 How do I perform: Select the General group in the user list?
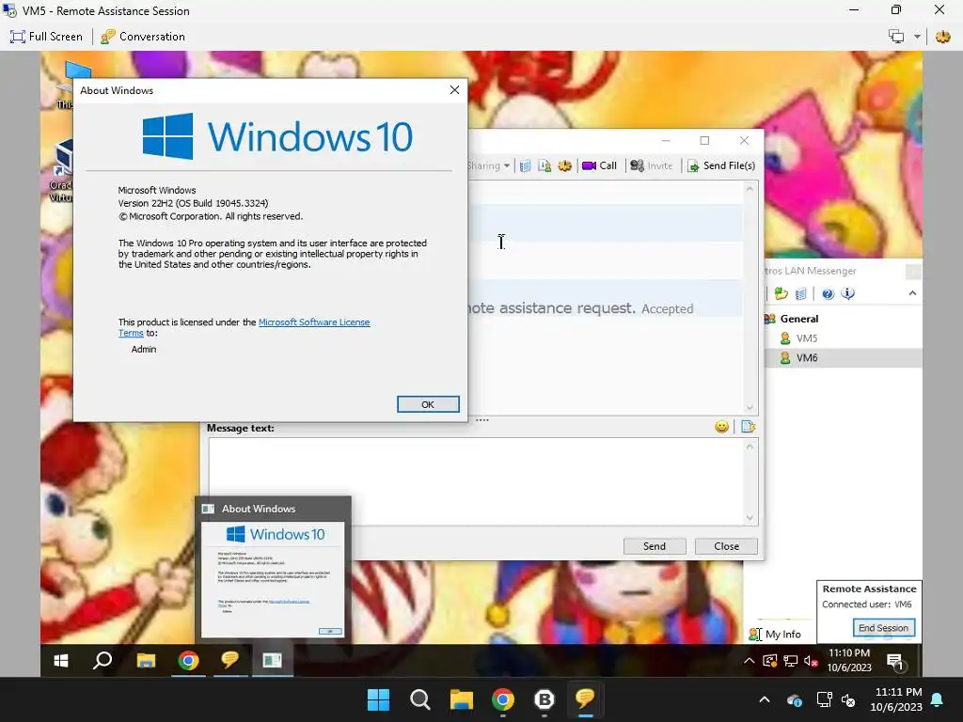pos(798,319)
